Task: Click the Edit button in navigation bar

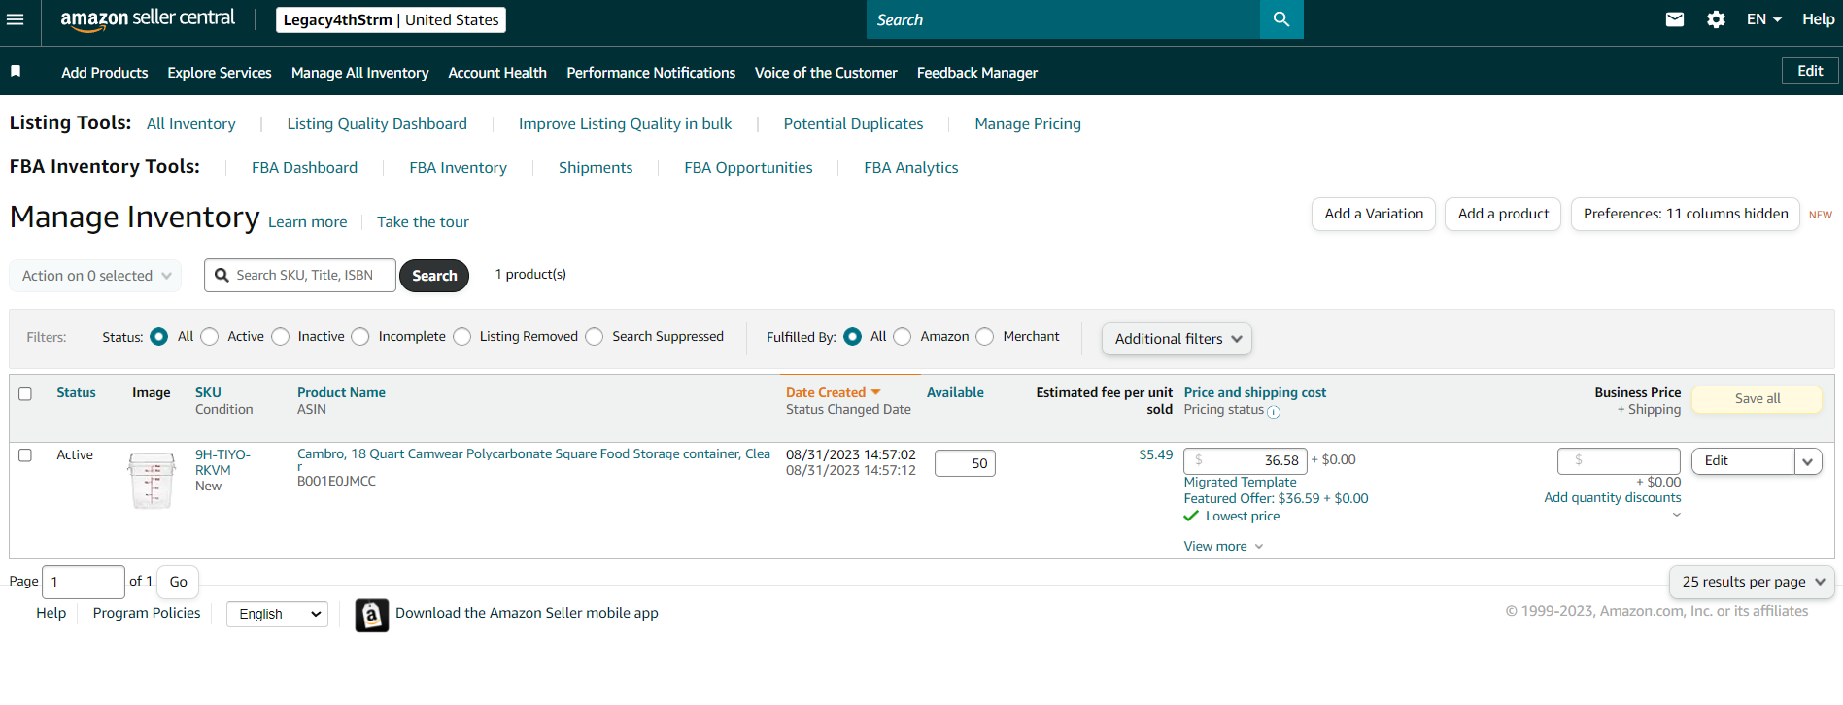Action: [x=1810, y=71]
